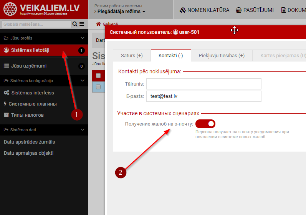
Task: Click the Tālrunis input field
Action: pyautogui.click(x=203, y=84)
